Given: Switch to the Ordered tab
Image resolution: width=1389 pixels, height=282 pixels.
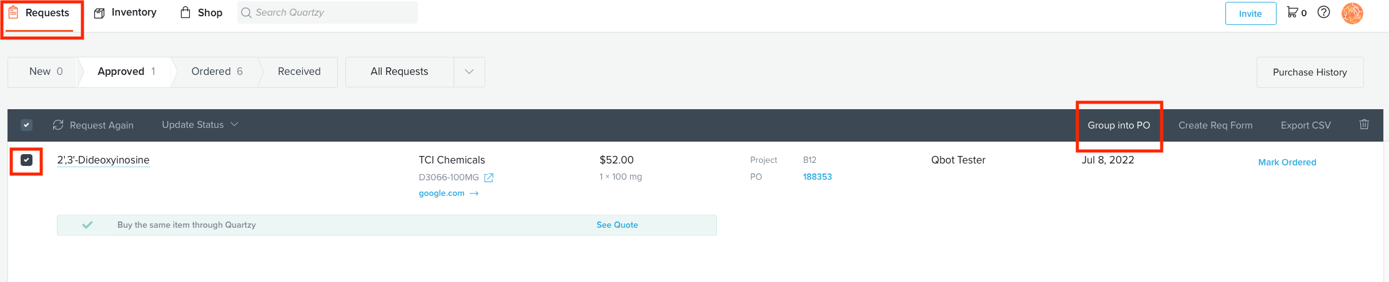Looking at the screenshot, I should [x=217, y=72].
